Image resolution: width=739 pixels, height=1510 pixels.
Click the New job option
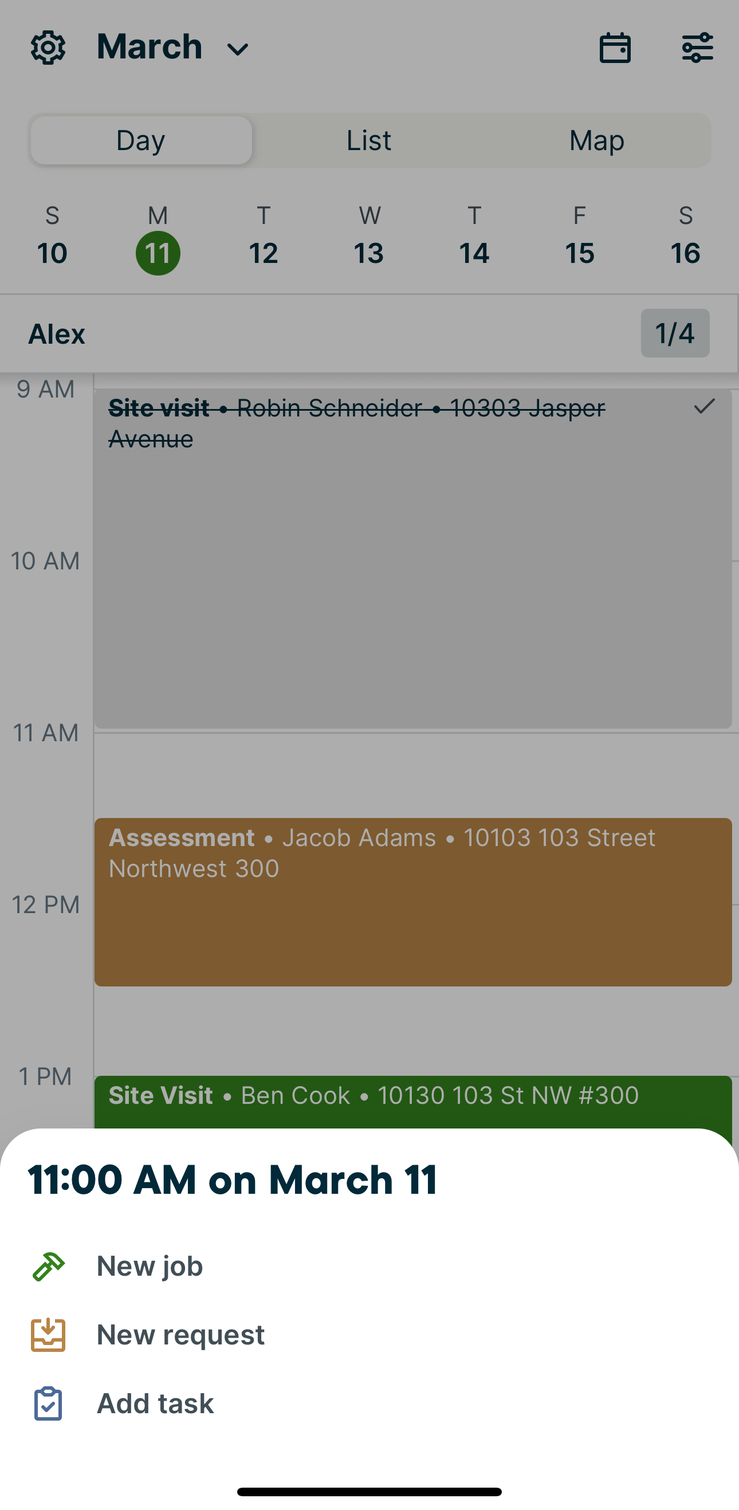150,1265
